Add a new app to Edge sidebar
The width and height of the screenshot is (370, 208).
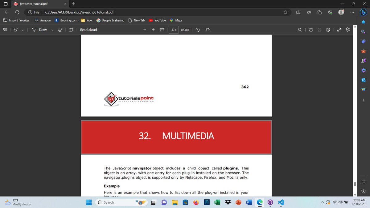(364, 100)
